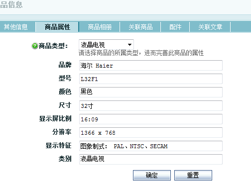
Task: Select the 显示特征 input with PAL、NTSC、SECAM
Action: click(x=151, y=146)
